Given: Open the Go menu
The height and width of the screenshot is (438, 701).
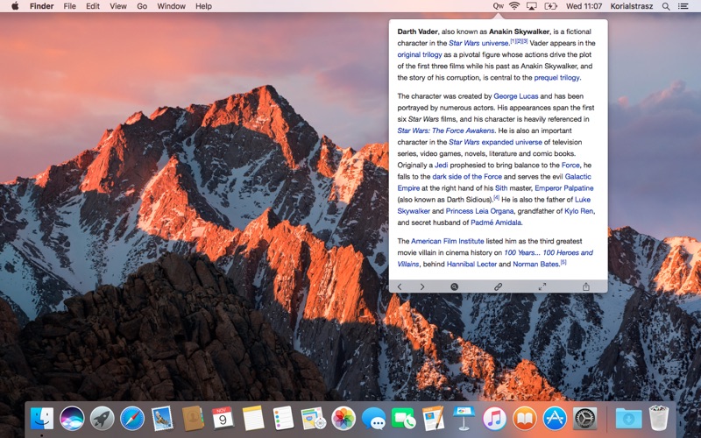Looking at the screenshot, I should (x=142, y=6).
